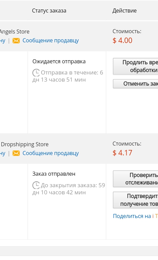Cancel the awaiting-shipment order
This screenshot has height=260, width=158.
coord(135,84)
